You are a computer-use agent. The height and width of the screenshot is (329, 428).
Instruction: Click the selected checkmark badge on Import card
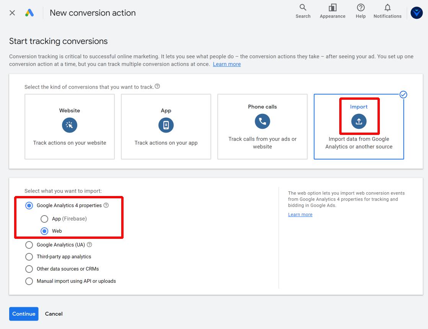point(403,94)
